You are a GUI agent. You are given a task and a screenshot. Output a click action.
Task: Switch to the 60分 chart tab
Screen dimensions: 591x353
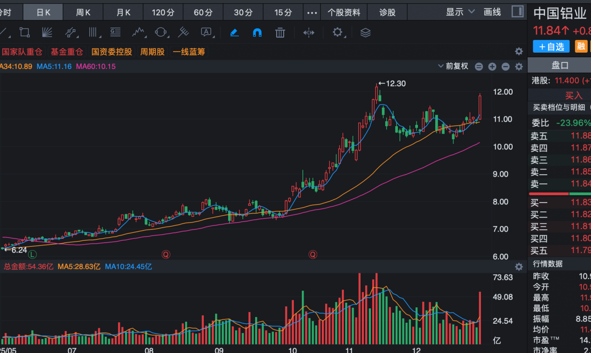tap(203, 13)
